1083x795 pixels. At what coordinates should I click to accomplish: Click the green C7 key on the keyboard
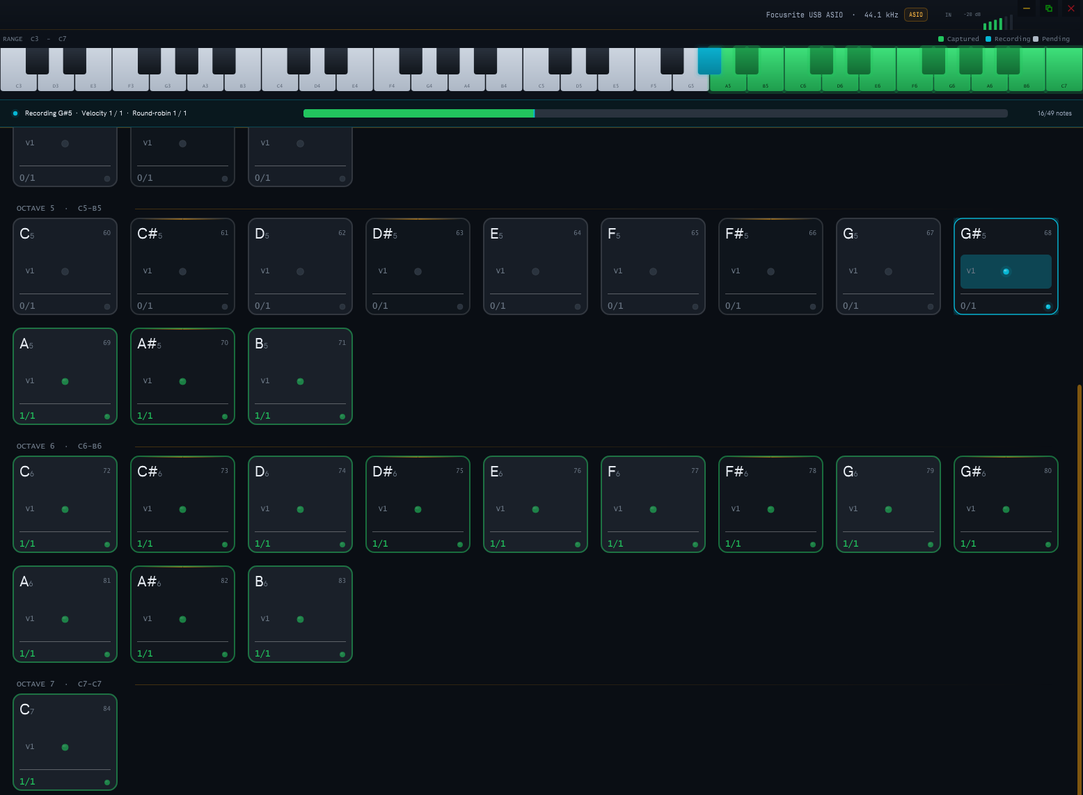click(1064, 70)
